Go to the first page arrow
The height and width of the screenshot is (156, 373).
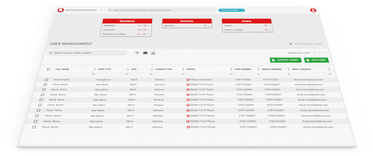click(x=278, y=53)
